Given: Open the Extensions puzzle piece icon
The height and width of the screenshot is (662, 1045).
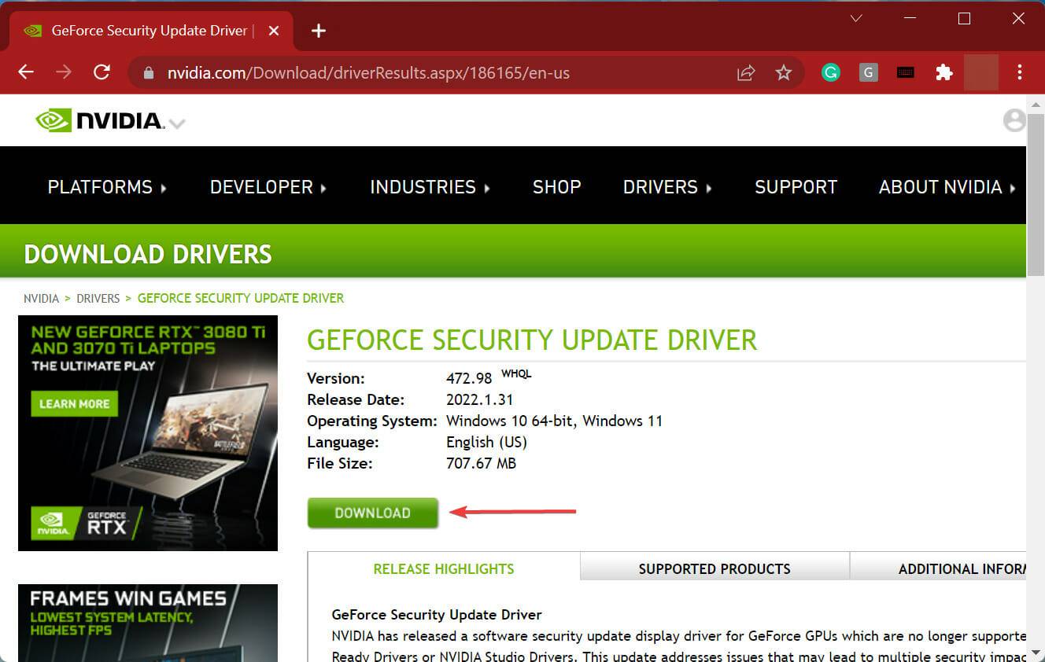Looking at the screenshot, I should pyautogui.click(x=943, y=73).
